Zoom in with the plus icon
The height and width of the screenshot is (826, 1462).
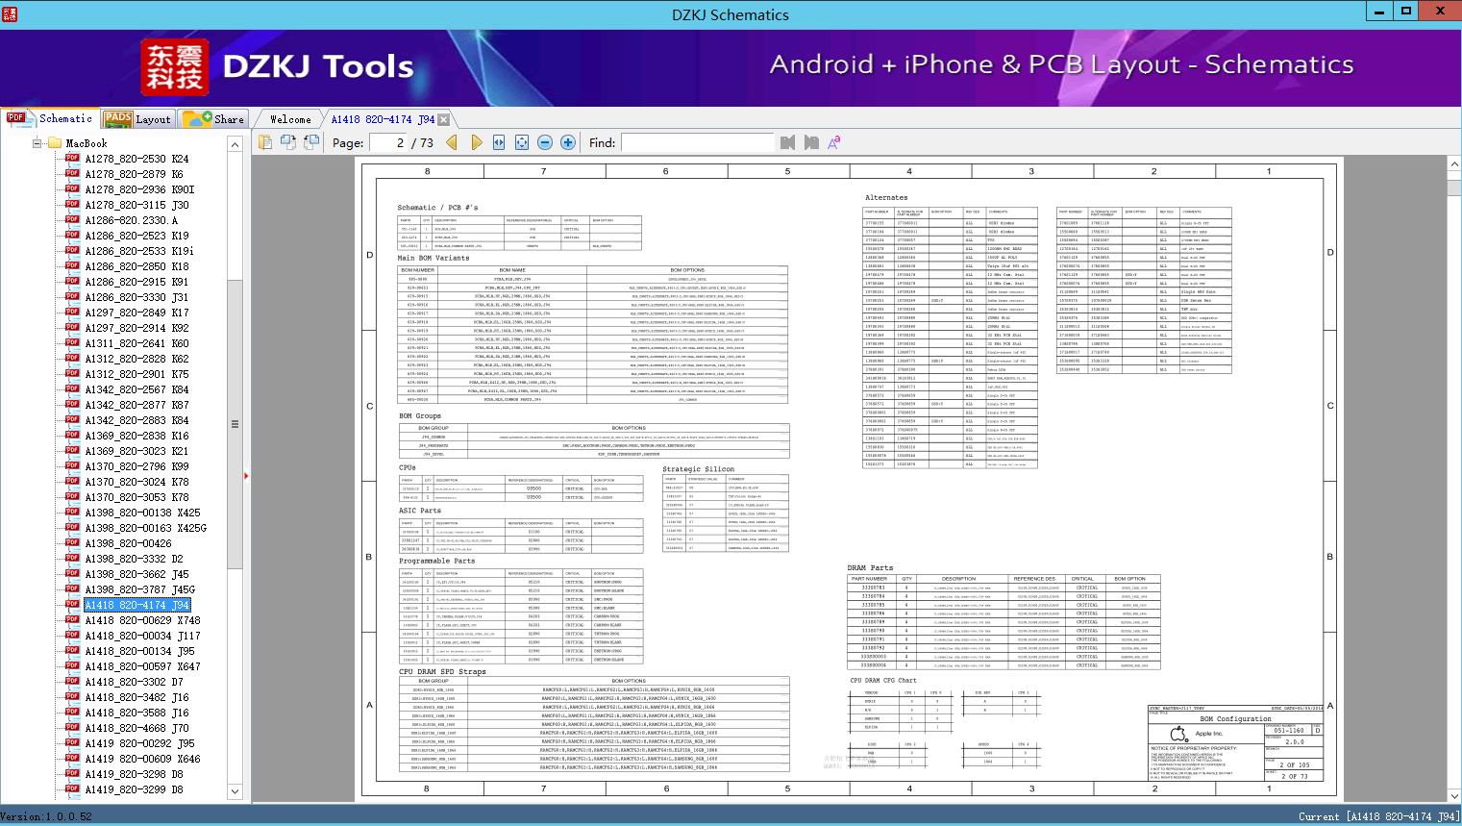click(x=568, y=142)
